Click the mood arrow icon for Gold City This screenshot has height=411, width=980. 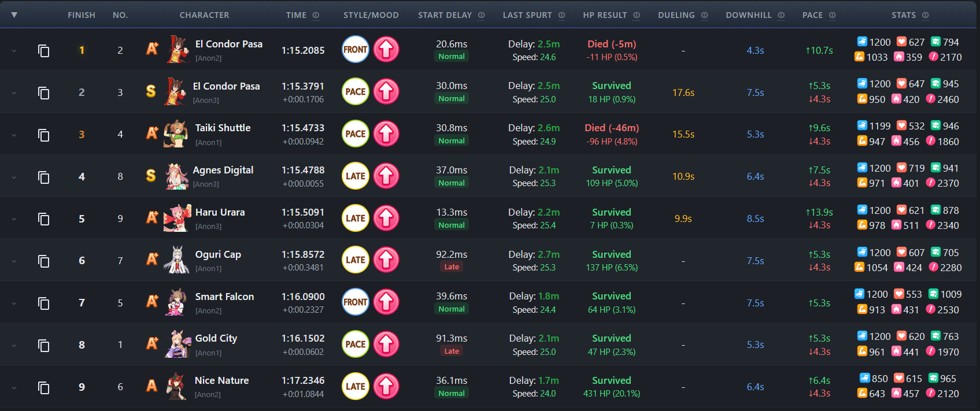[x=386, y=345]
